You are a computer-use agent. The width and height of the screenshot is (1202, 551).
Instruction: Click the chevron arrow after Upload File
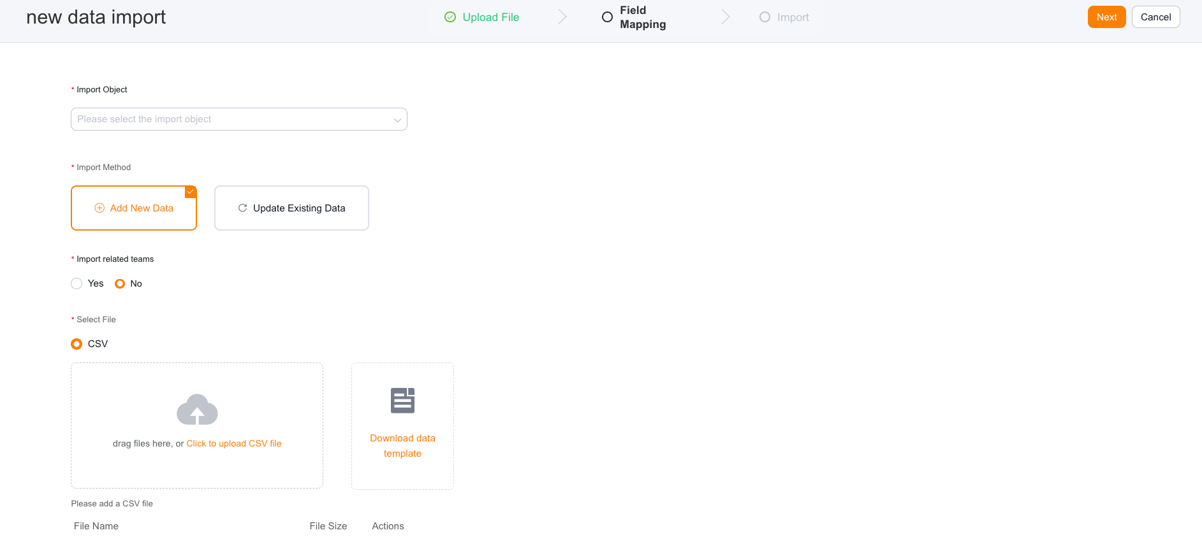[562, 17]
